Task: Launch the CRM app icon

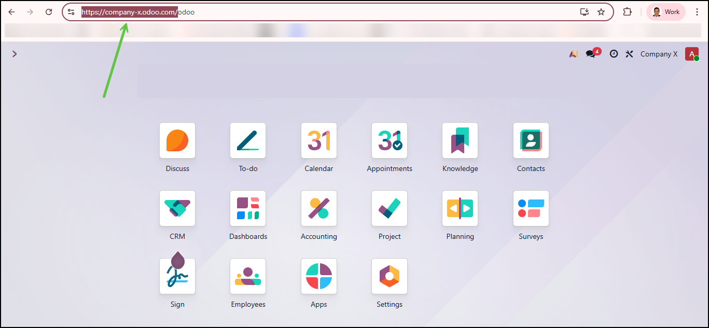Action: (x=177, y=208)
